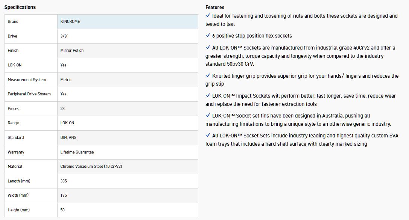Click the Pieces value 28
Viewport: 409px width, 220px height.
(x=62, y=108)
